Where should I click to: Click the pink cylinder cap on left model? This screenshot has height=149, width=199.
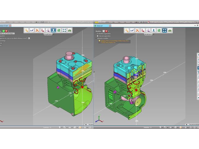(68, 56)
